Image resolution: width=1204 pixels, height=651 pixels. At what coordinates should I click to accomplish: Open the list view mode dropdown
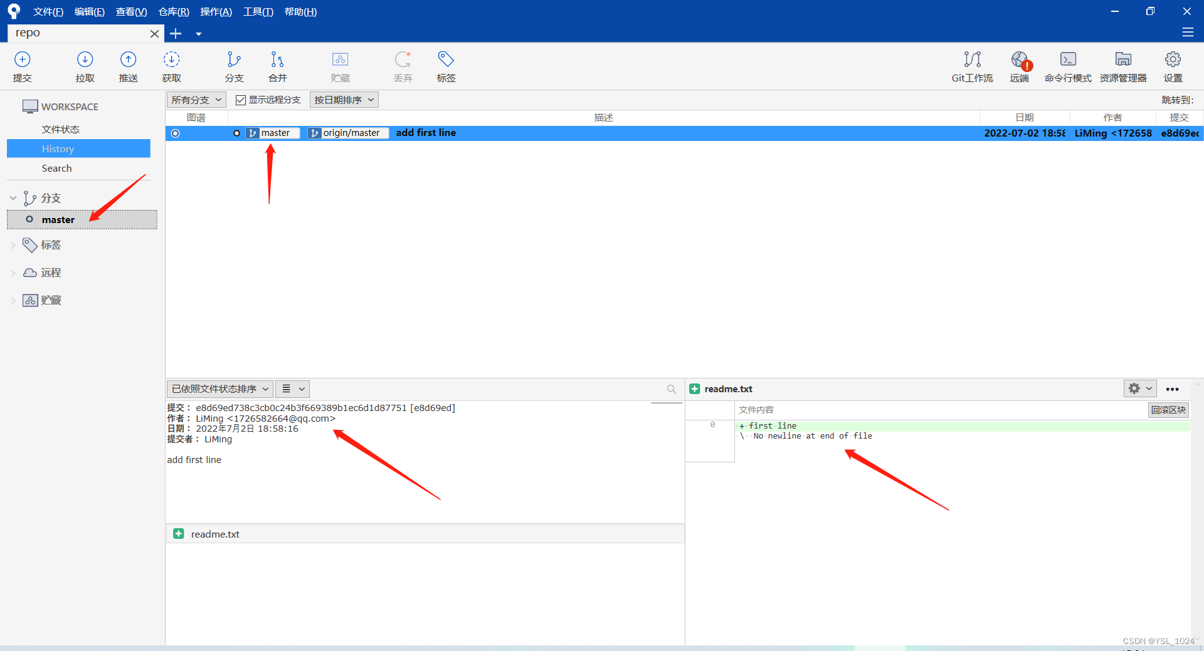click(293, 389)
